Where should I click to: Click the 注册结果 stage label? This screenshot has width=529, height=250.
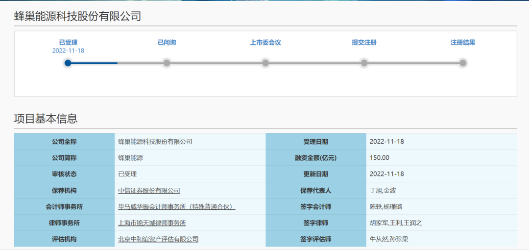coord(463,43)
